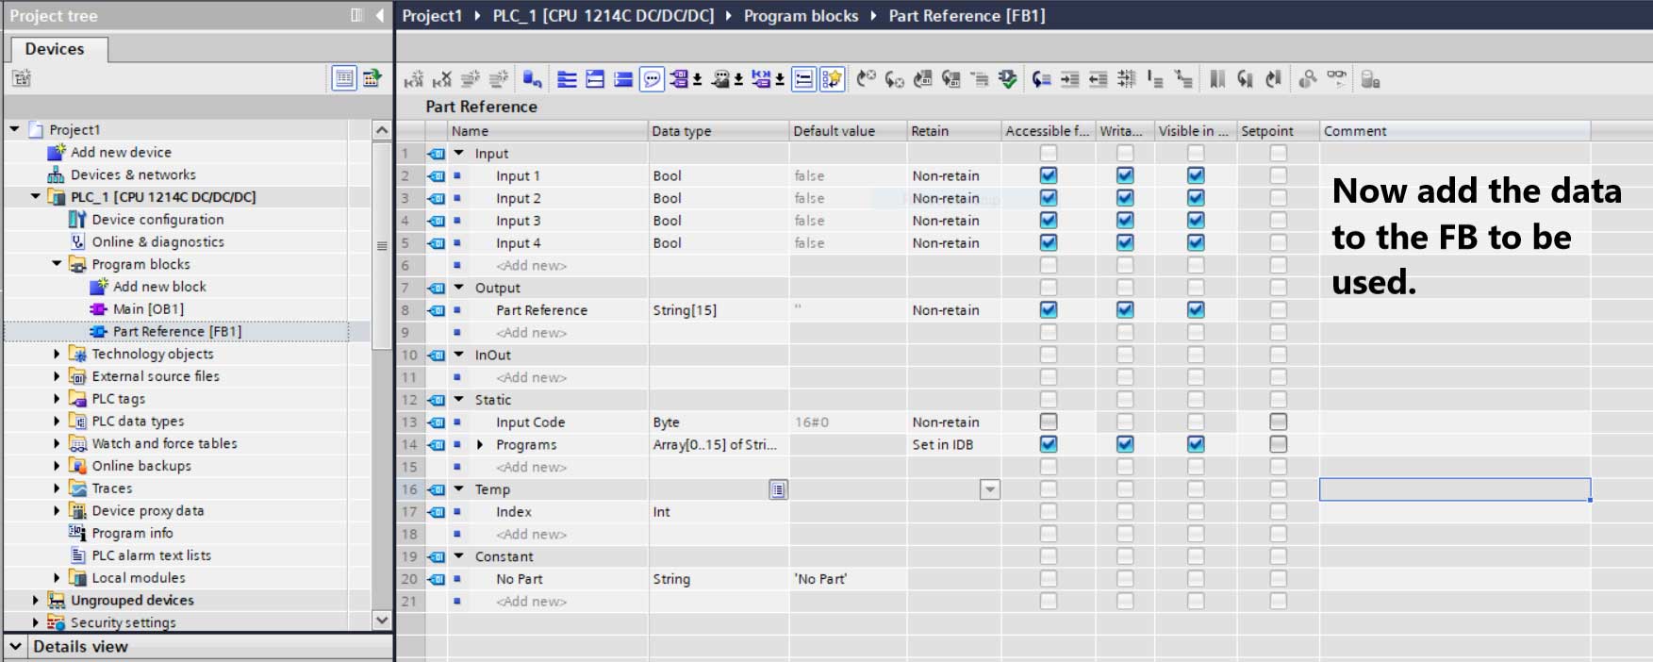The image size is (1653, 662).
Task: Uncheck Writable checkbox for Input 2
Action: (1125, 198)
